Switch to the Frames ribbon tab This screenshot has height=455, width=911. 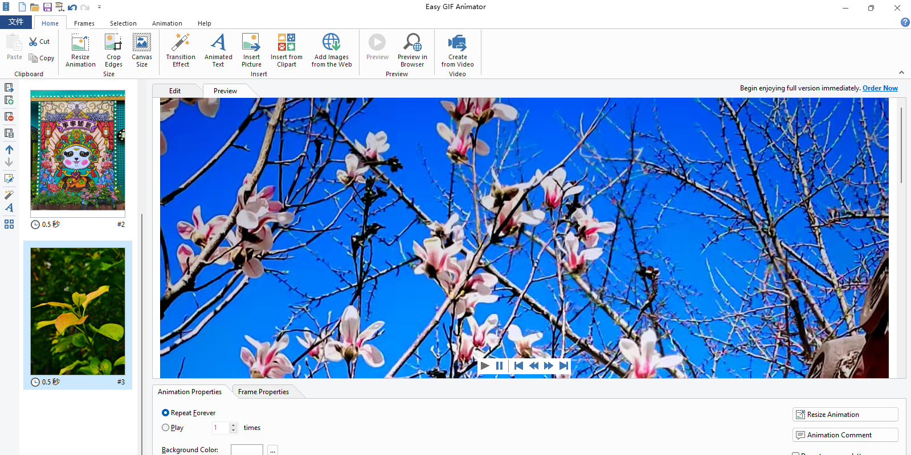click(84, 23)
